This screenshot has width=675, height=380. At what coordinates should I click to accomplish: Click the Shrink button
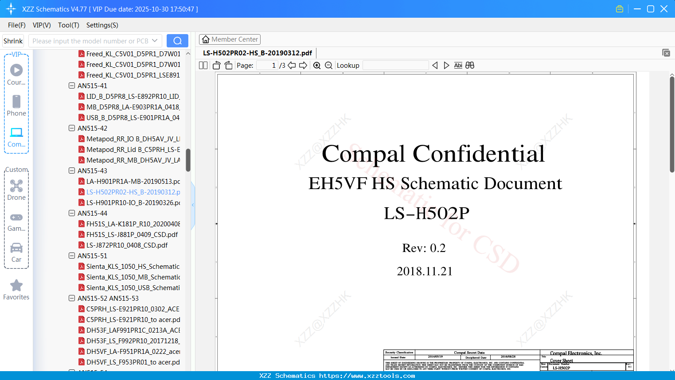(13, 41)
